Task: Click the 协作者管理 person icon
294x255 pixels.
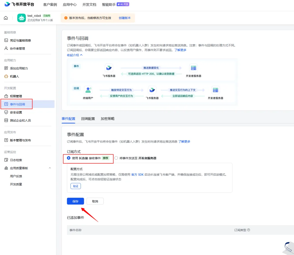Action: 6,48
